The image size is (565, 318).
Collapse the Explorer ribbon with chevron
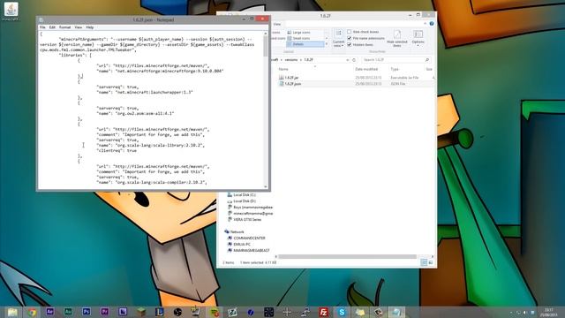(x=425, y=24)
